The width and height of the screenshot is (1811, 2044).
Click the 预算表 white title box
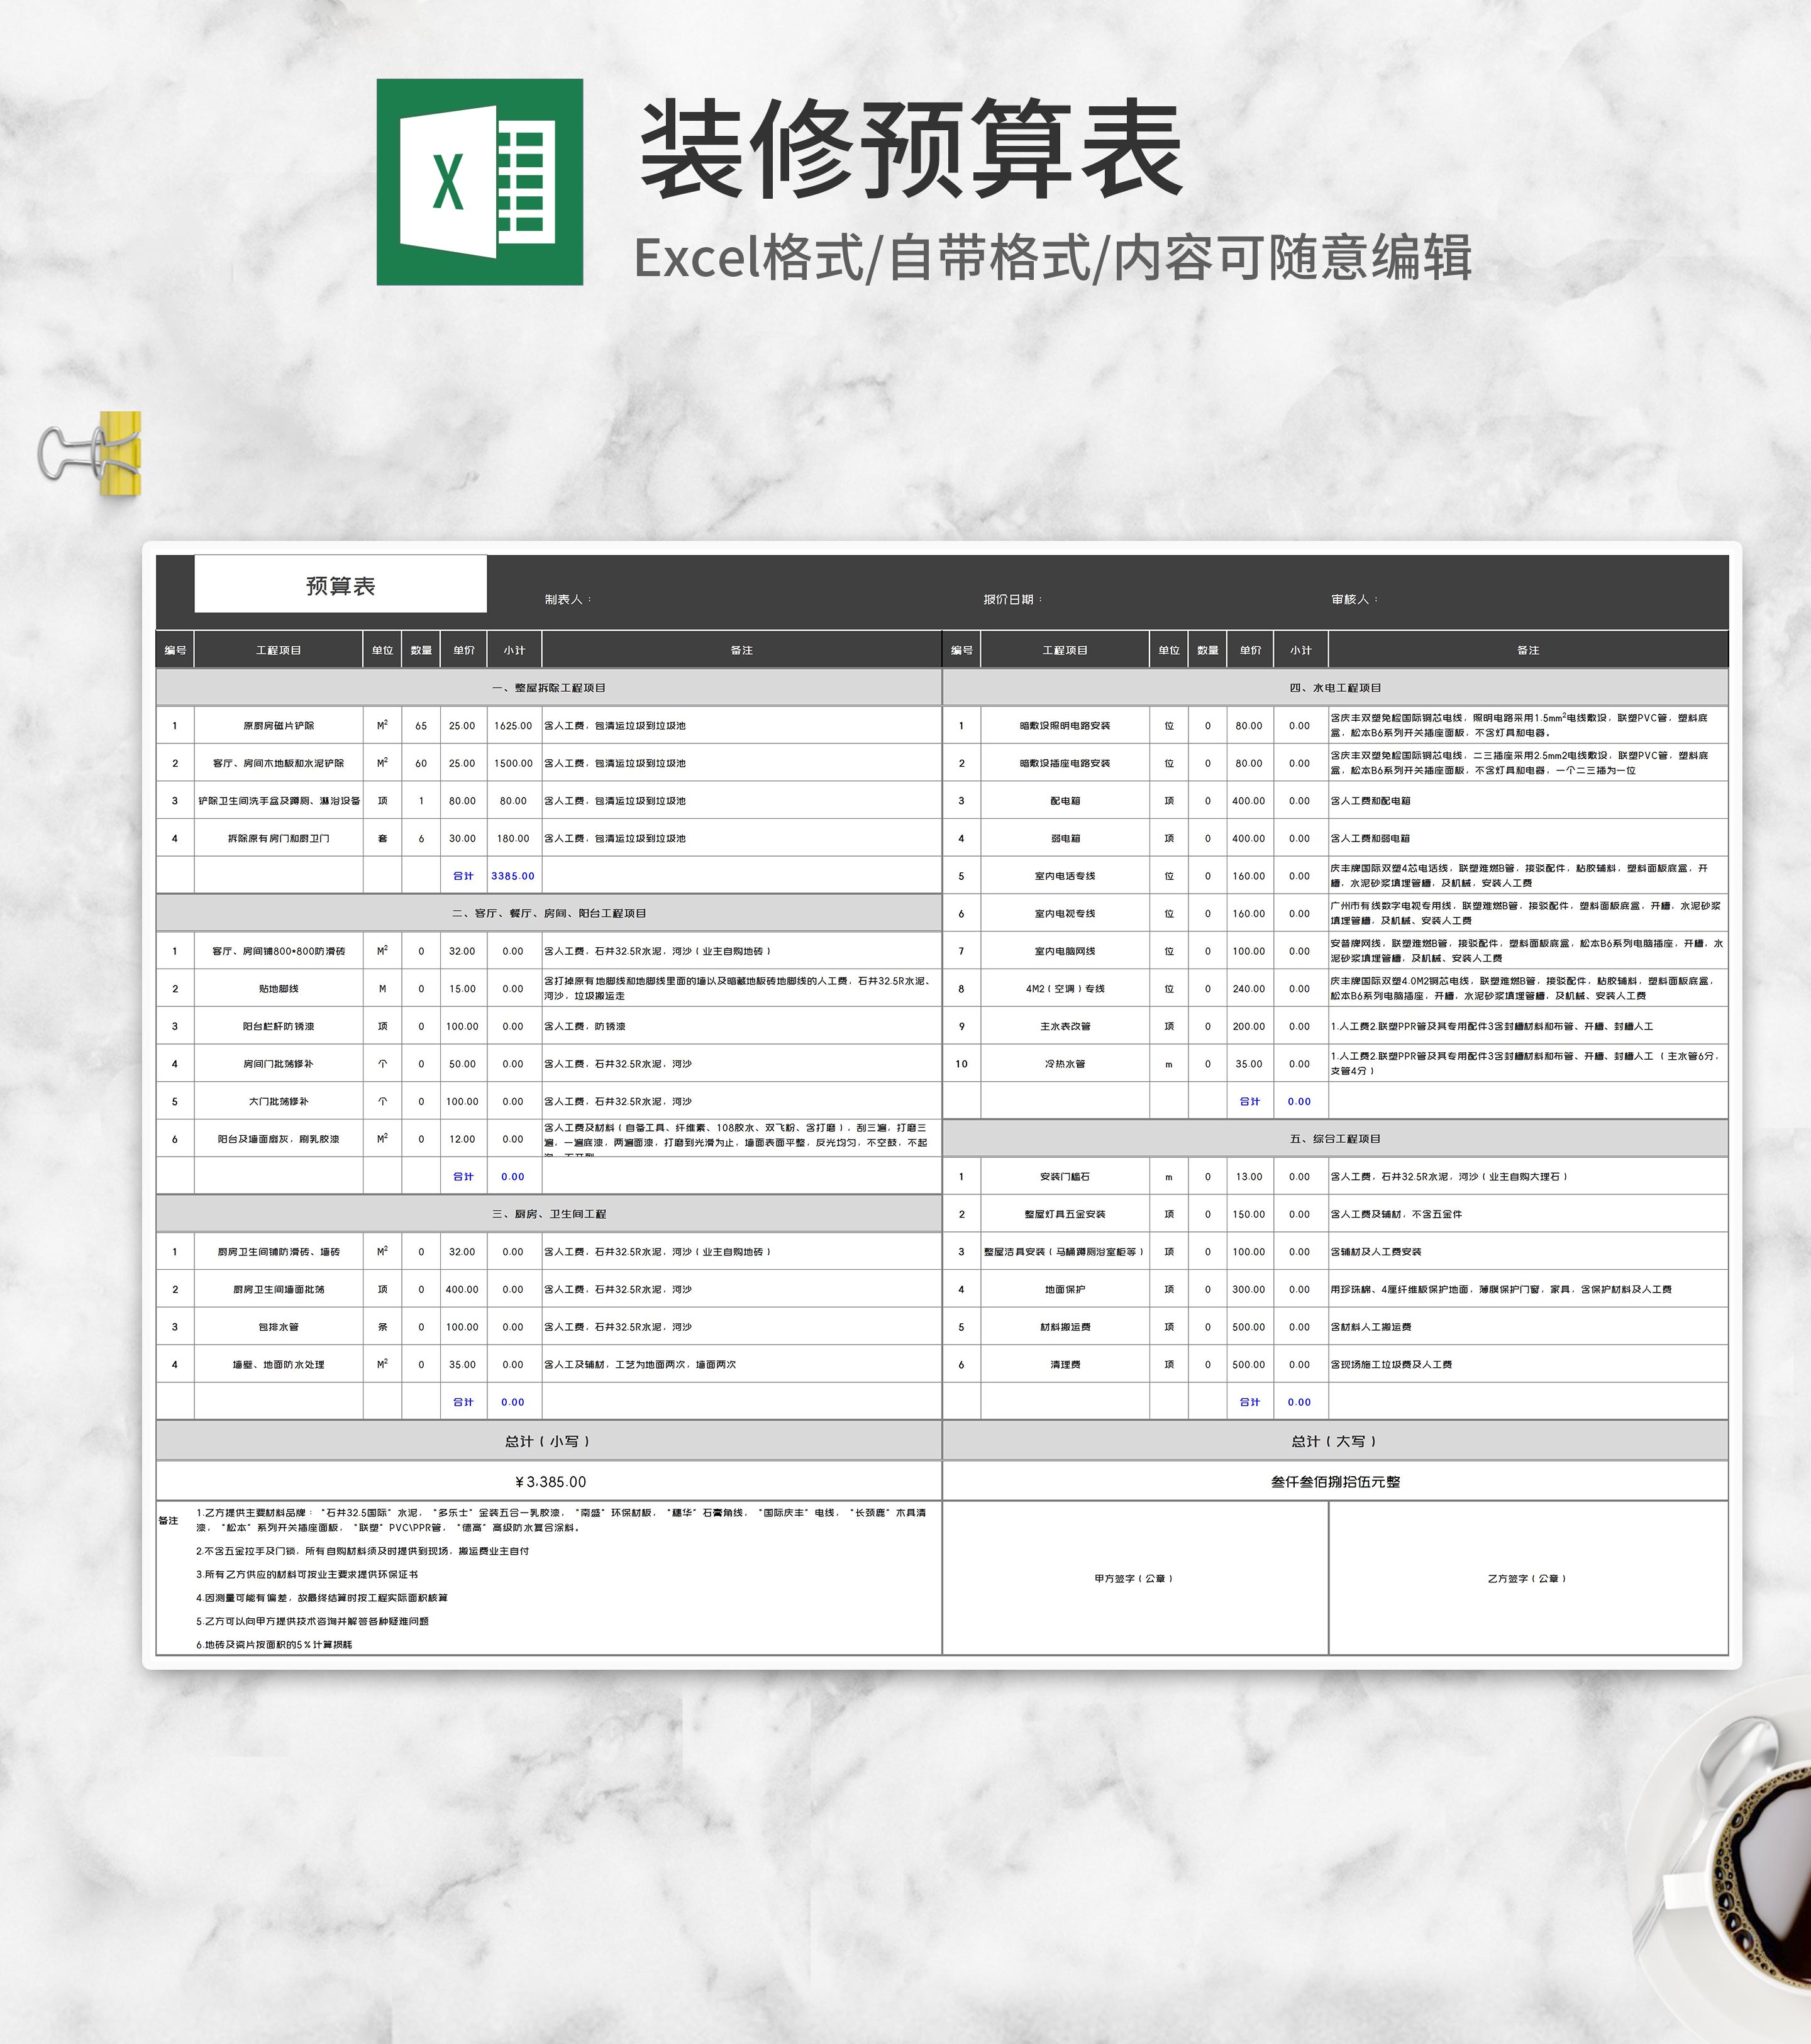[340, 585]
